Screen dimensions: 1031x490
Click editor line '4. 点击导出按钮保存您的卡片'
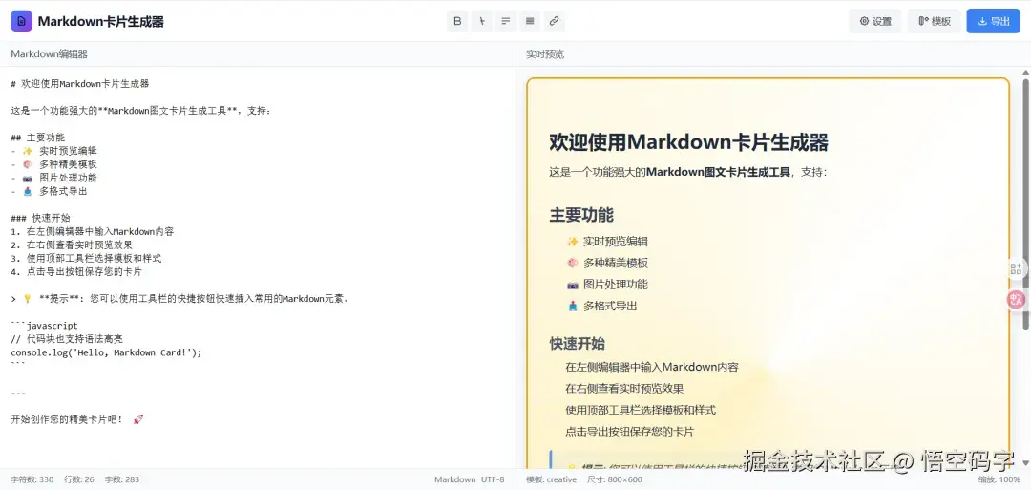[77, 271]
